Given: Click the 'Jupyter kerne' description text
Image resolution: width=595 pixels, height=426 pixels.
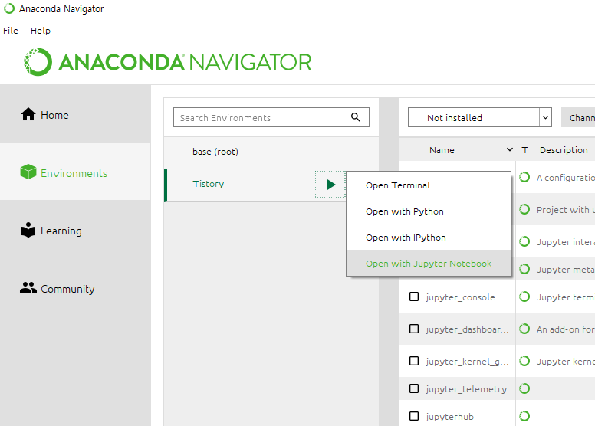Looking at the screenshot, I should pyautogui.click(x=565, y=362).
